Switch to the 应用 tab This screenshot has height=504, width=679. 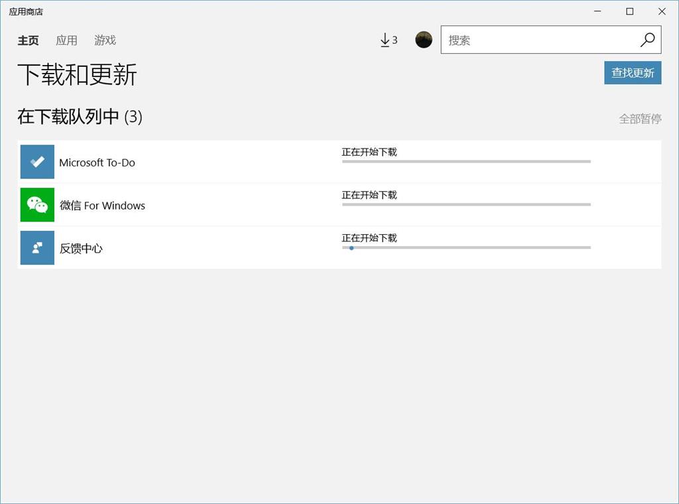point(67,40)
